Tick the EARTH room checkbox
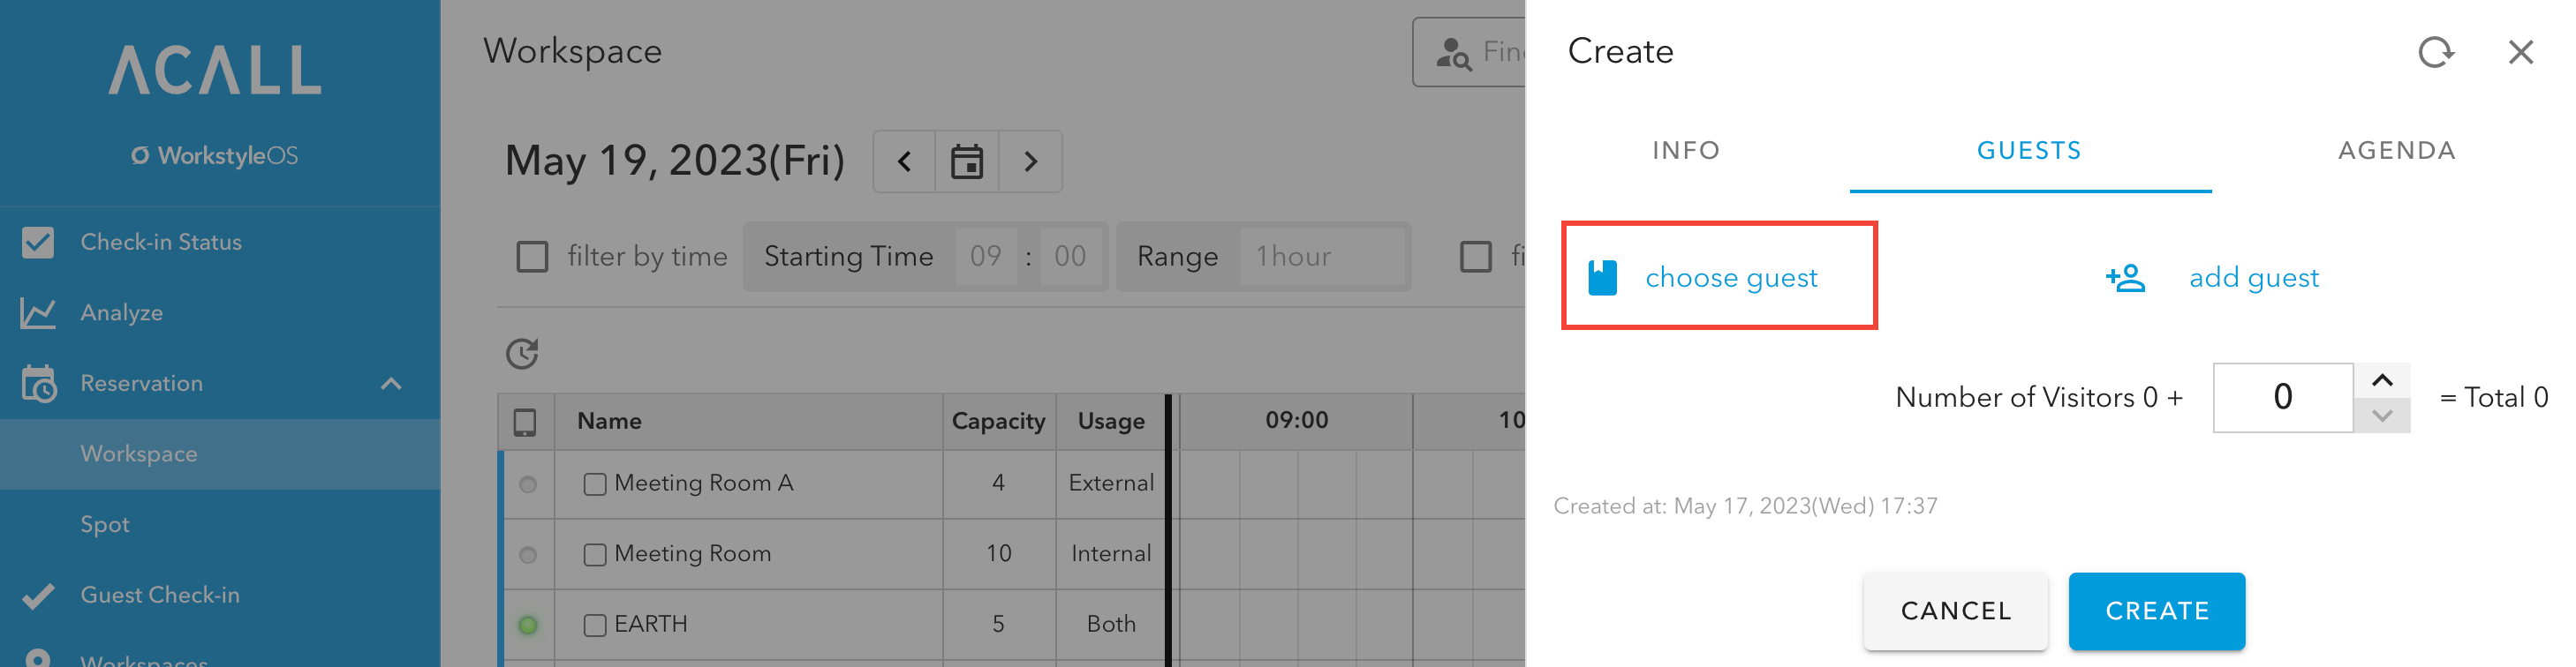 (595, 625)
